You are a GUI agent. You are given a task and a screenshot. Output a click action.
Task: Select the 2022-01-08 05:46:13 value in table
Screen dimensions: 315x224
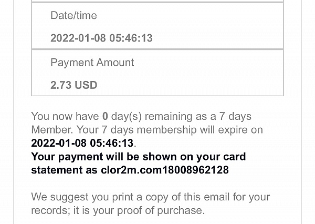[x=101, y=38]
